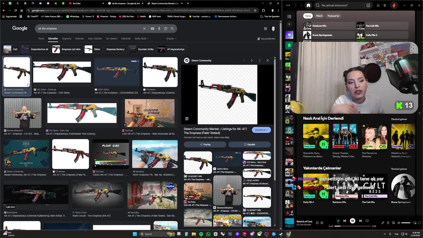
Task: Click the Counter strike filter chip
Action: [x=142, y=49]
